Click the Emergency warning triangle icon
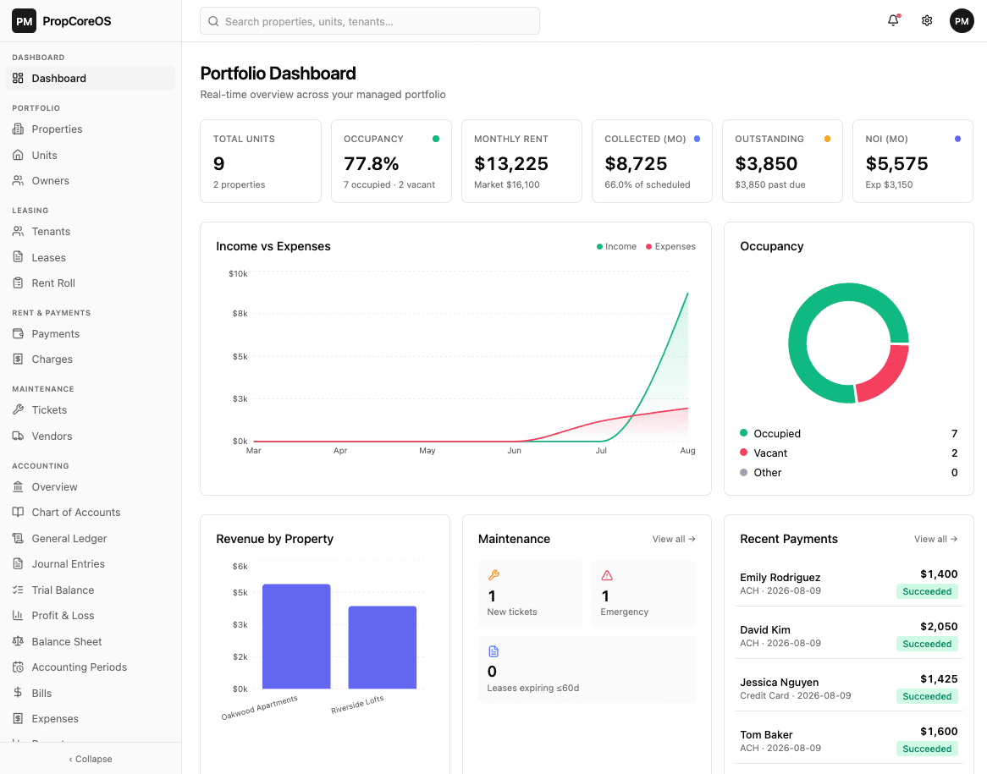The width and height of the screenshot is (987, 774). 607,575
